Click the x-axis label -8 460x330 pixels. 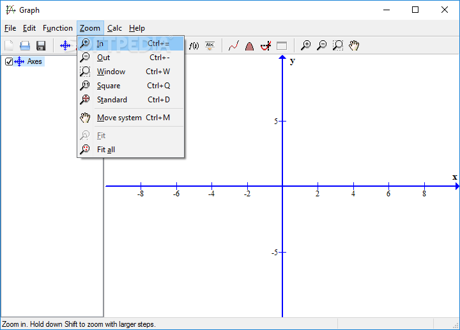141,194
